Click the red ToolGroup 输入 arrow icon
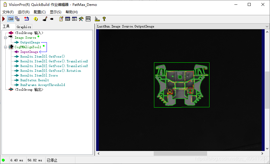This screenshot has width=270, height=164. tap(11, 33)
